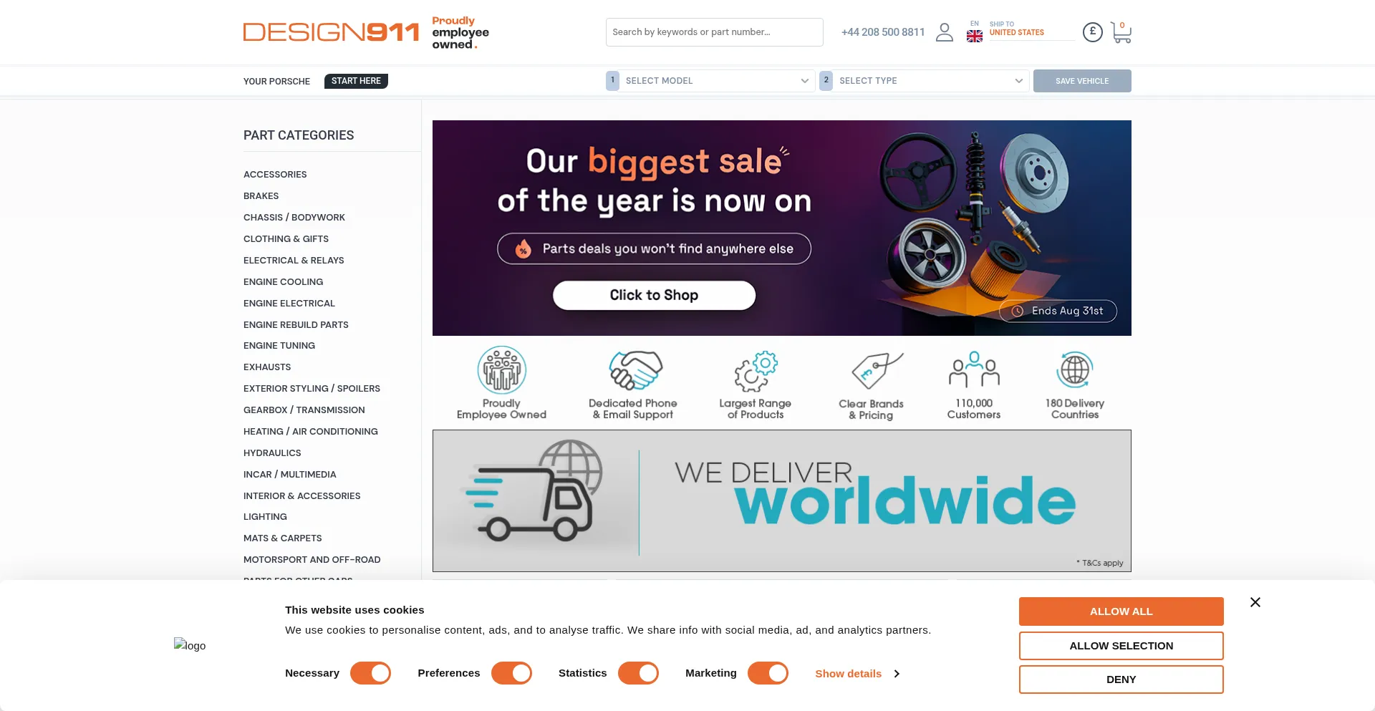Toggle the Preferences cookies switch

pos(511,673)
